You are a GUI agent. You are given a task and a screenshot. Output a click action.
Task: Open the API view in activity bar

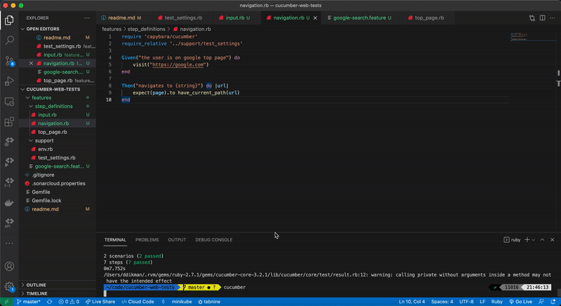(x=9, y=223)
